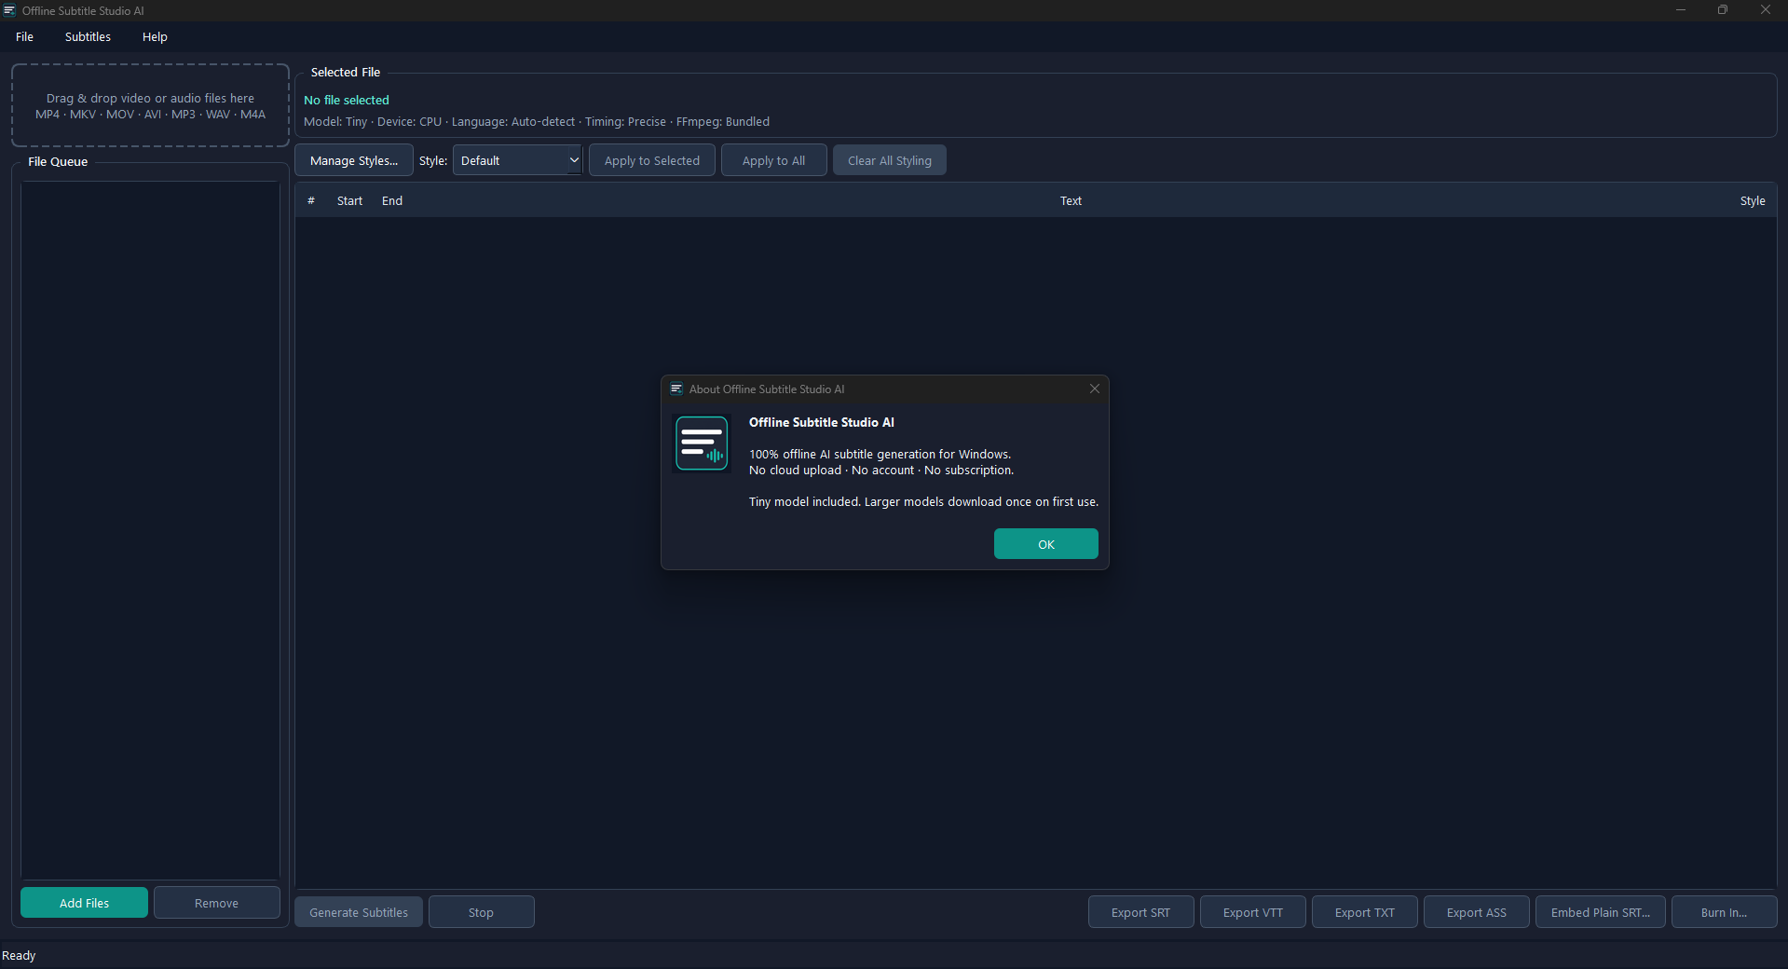Click Export VTT
Image resolution: width=1788 pixels, height=969 pixels.
tap(1252, 912)
